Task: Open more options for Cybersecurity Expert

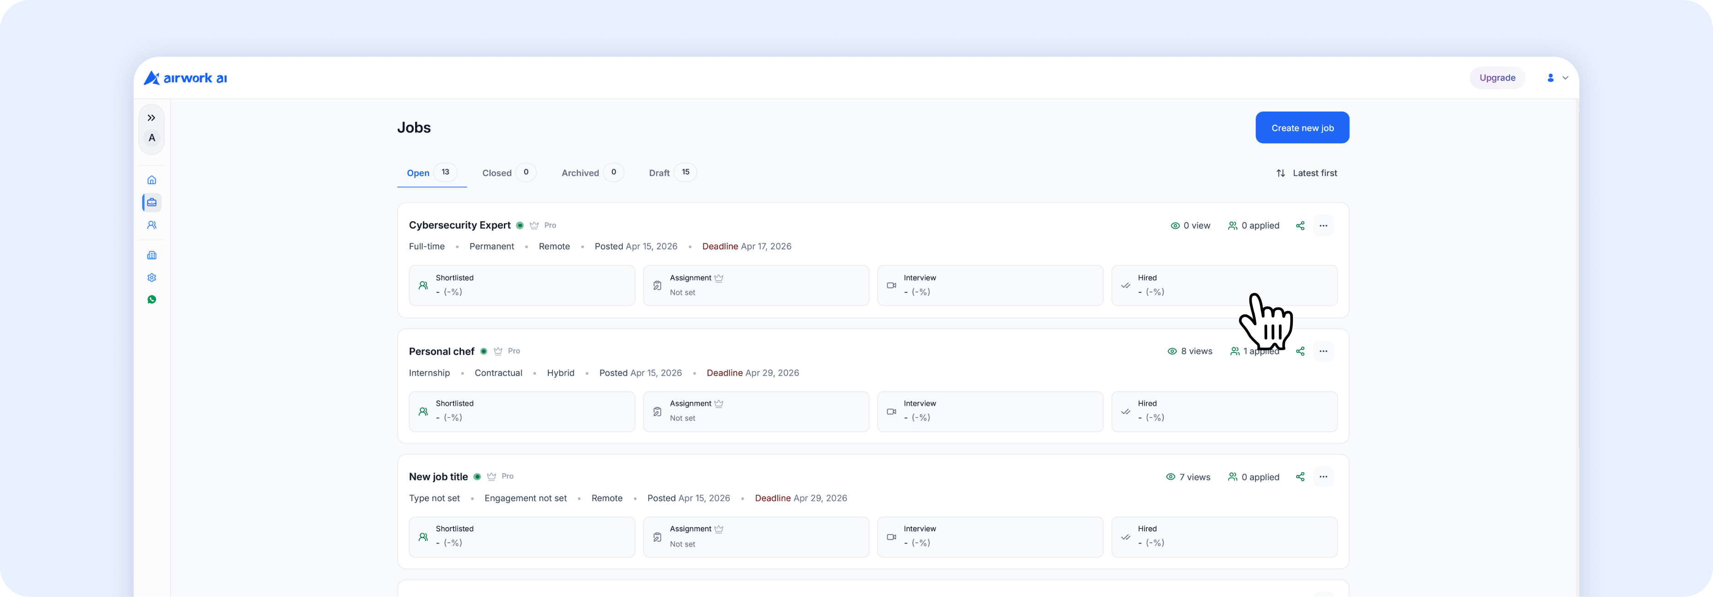Action: point(1324,226)
